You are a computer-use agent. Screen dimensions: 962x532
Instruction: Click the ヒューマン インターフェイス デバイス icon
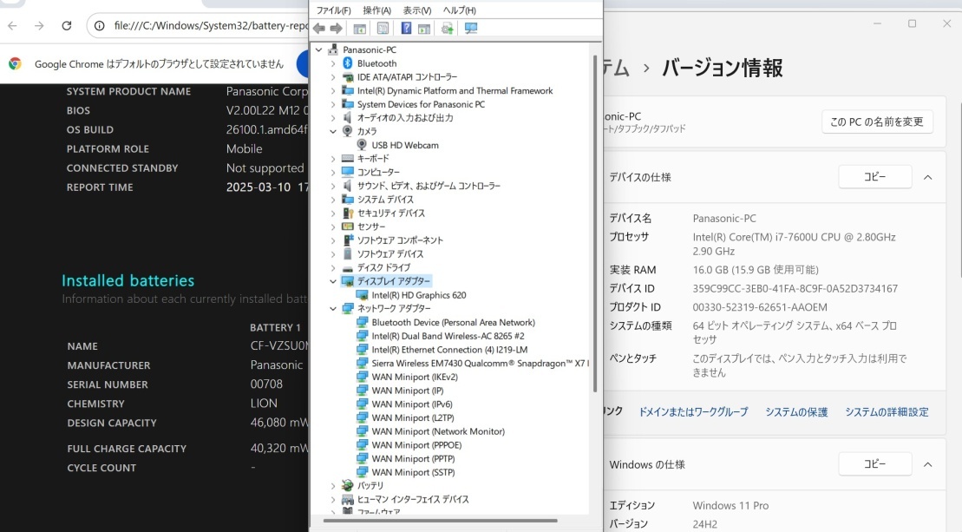tap(347, 500)
